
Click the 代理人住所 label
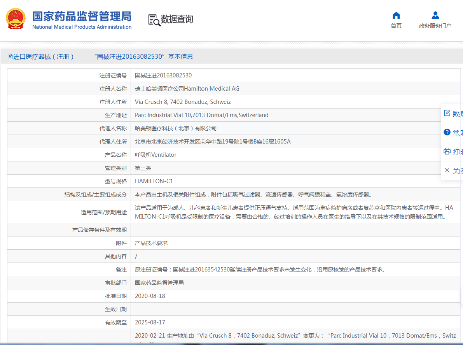coord(113,142)
